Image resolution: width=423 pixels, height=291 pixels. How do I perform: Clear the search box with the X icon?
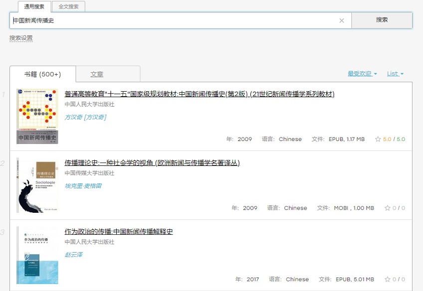(342, 20)
